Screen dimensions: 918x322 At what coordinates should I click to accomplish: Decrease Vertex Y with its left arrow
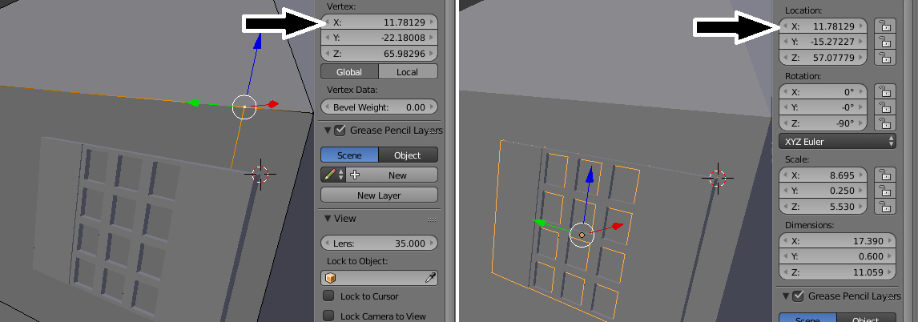[327, 38]
